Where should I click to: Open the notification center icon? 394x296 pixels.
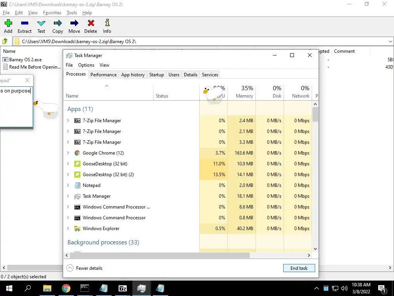coord(382,288)
